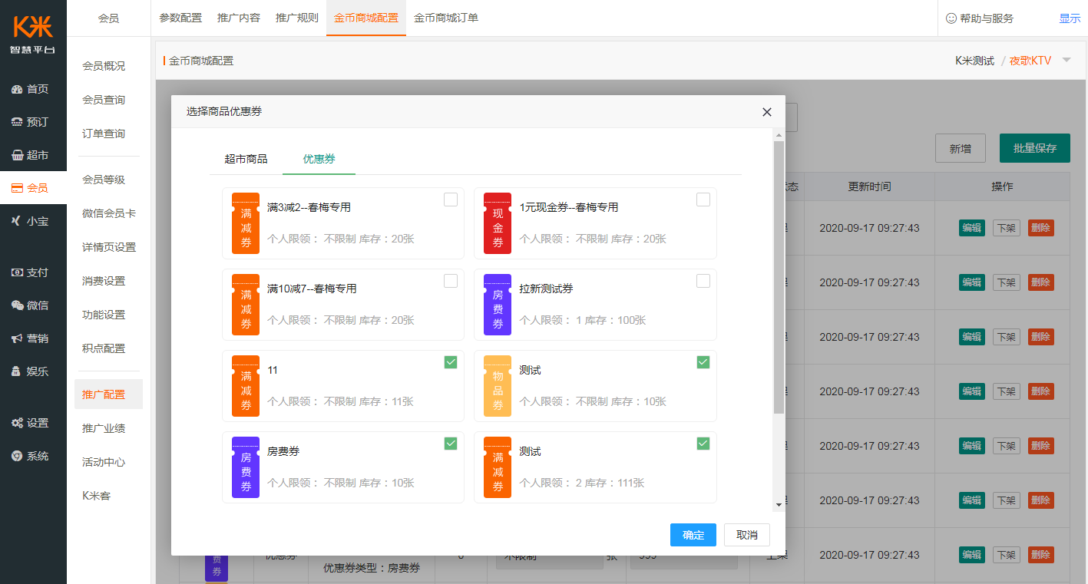Image resolution: width=1088 pixels, height=584 pixels.
Task: Expand the 夜歌KTV store dropdown arrow
Action: click(1067, 61)
